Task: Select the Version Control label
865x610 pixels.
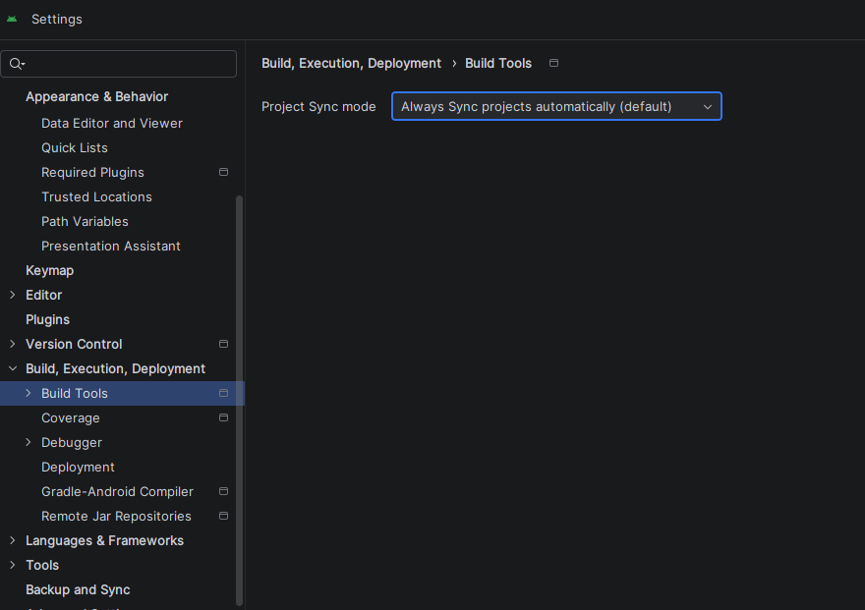Action: tap(74, 344)
